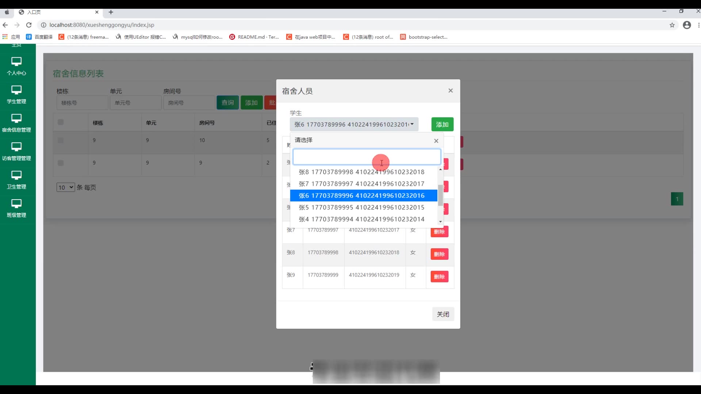Open 班级管理 sidebar icon

click(x=16, y=204)
